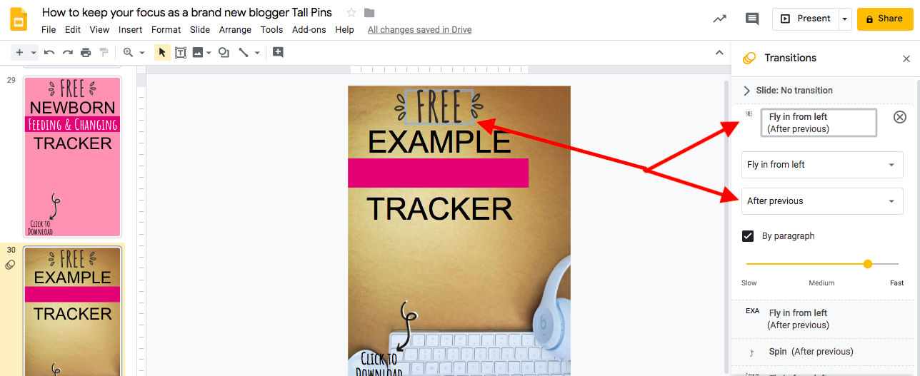This screenshot has width=920, height=376.
Task: Click the Present button
Action: [806, 19]
